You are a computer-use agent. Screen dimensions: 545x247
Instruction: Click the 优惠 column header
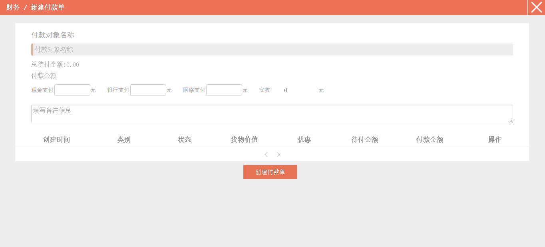click(x=304, y=139)
